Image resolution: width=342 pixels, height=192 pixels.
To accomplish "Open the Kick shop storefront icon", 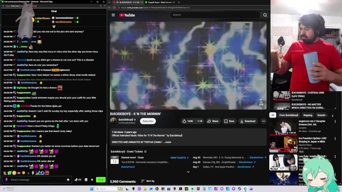I will pos(86,180).
